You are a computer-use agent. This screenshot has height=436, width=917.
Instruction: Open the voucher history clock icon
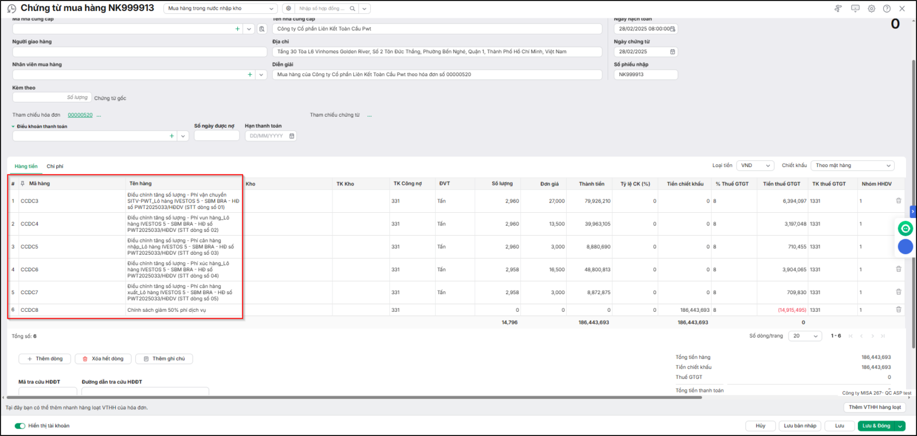click(11, 9)
